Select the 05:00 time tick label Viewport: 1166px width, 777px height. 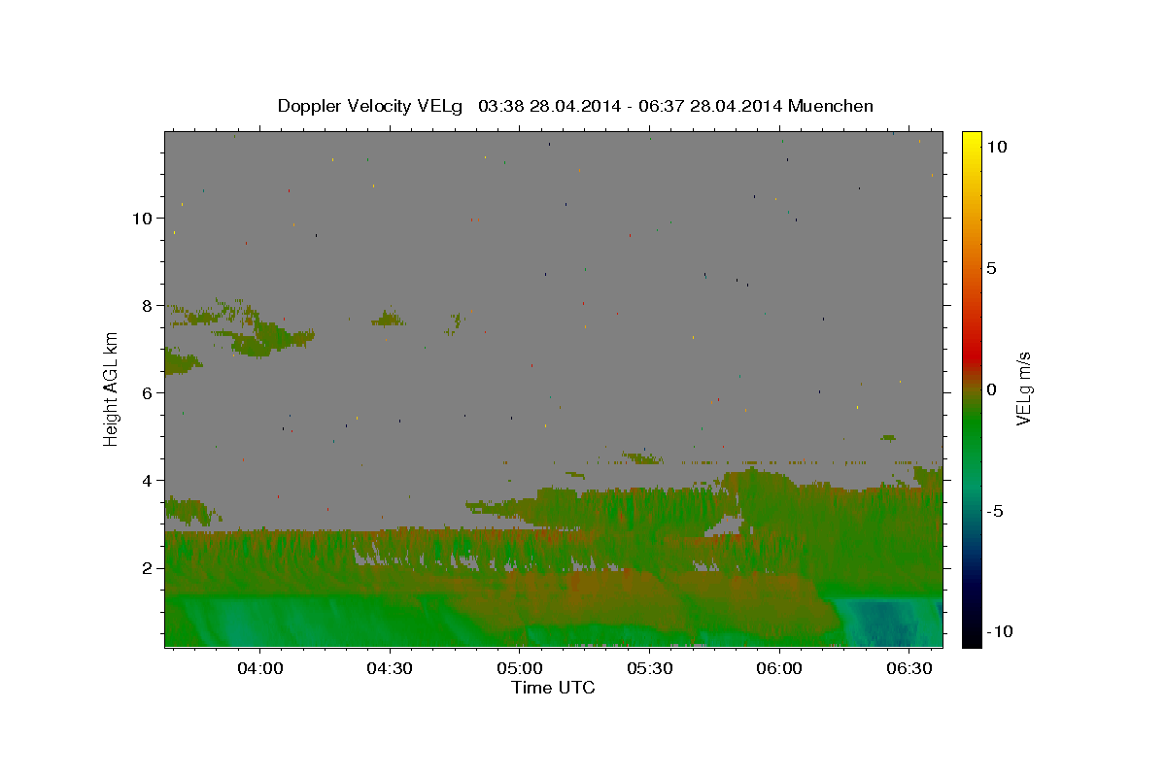pyautogui.click(x=520, y=668)
